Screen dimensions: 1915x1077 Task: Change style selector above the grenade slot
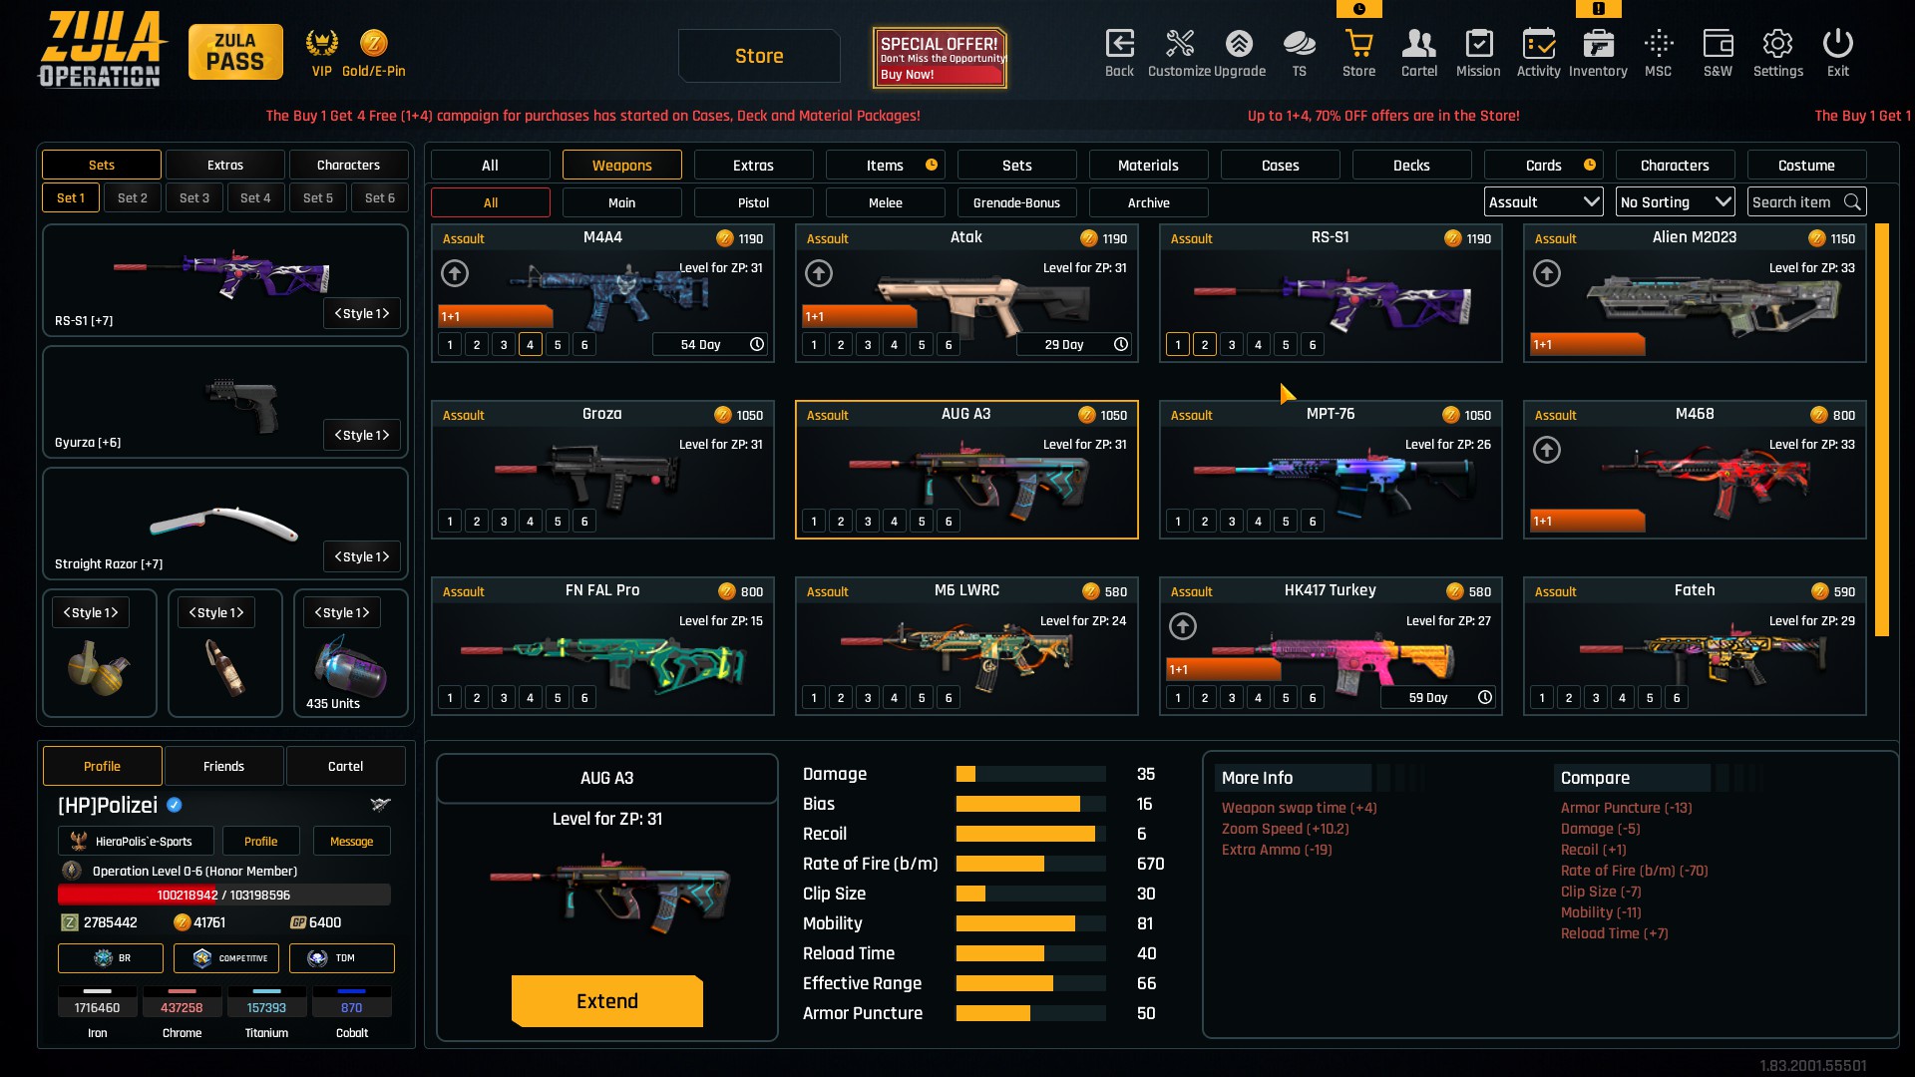point(91,612)
